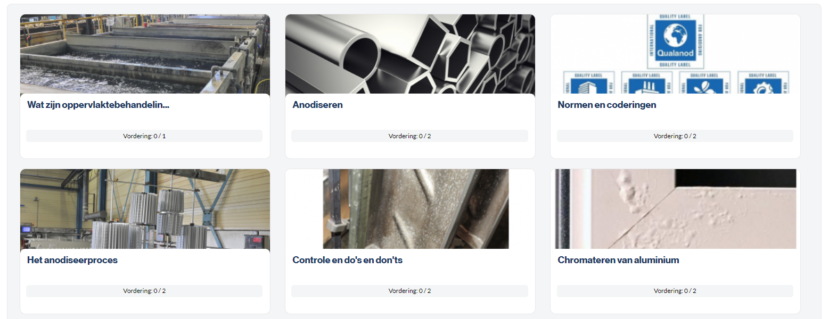Click progress bar under Chromateren van aluminium
The image size is (829, 319).
675,291
